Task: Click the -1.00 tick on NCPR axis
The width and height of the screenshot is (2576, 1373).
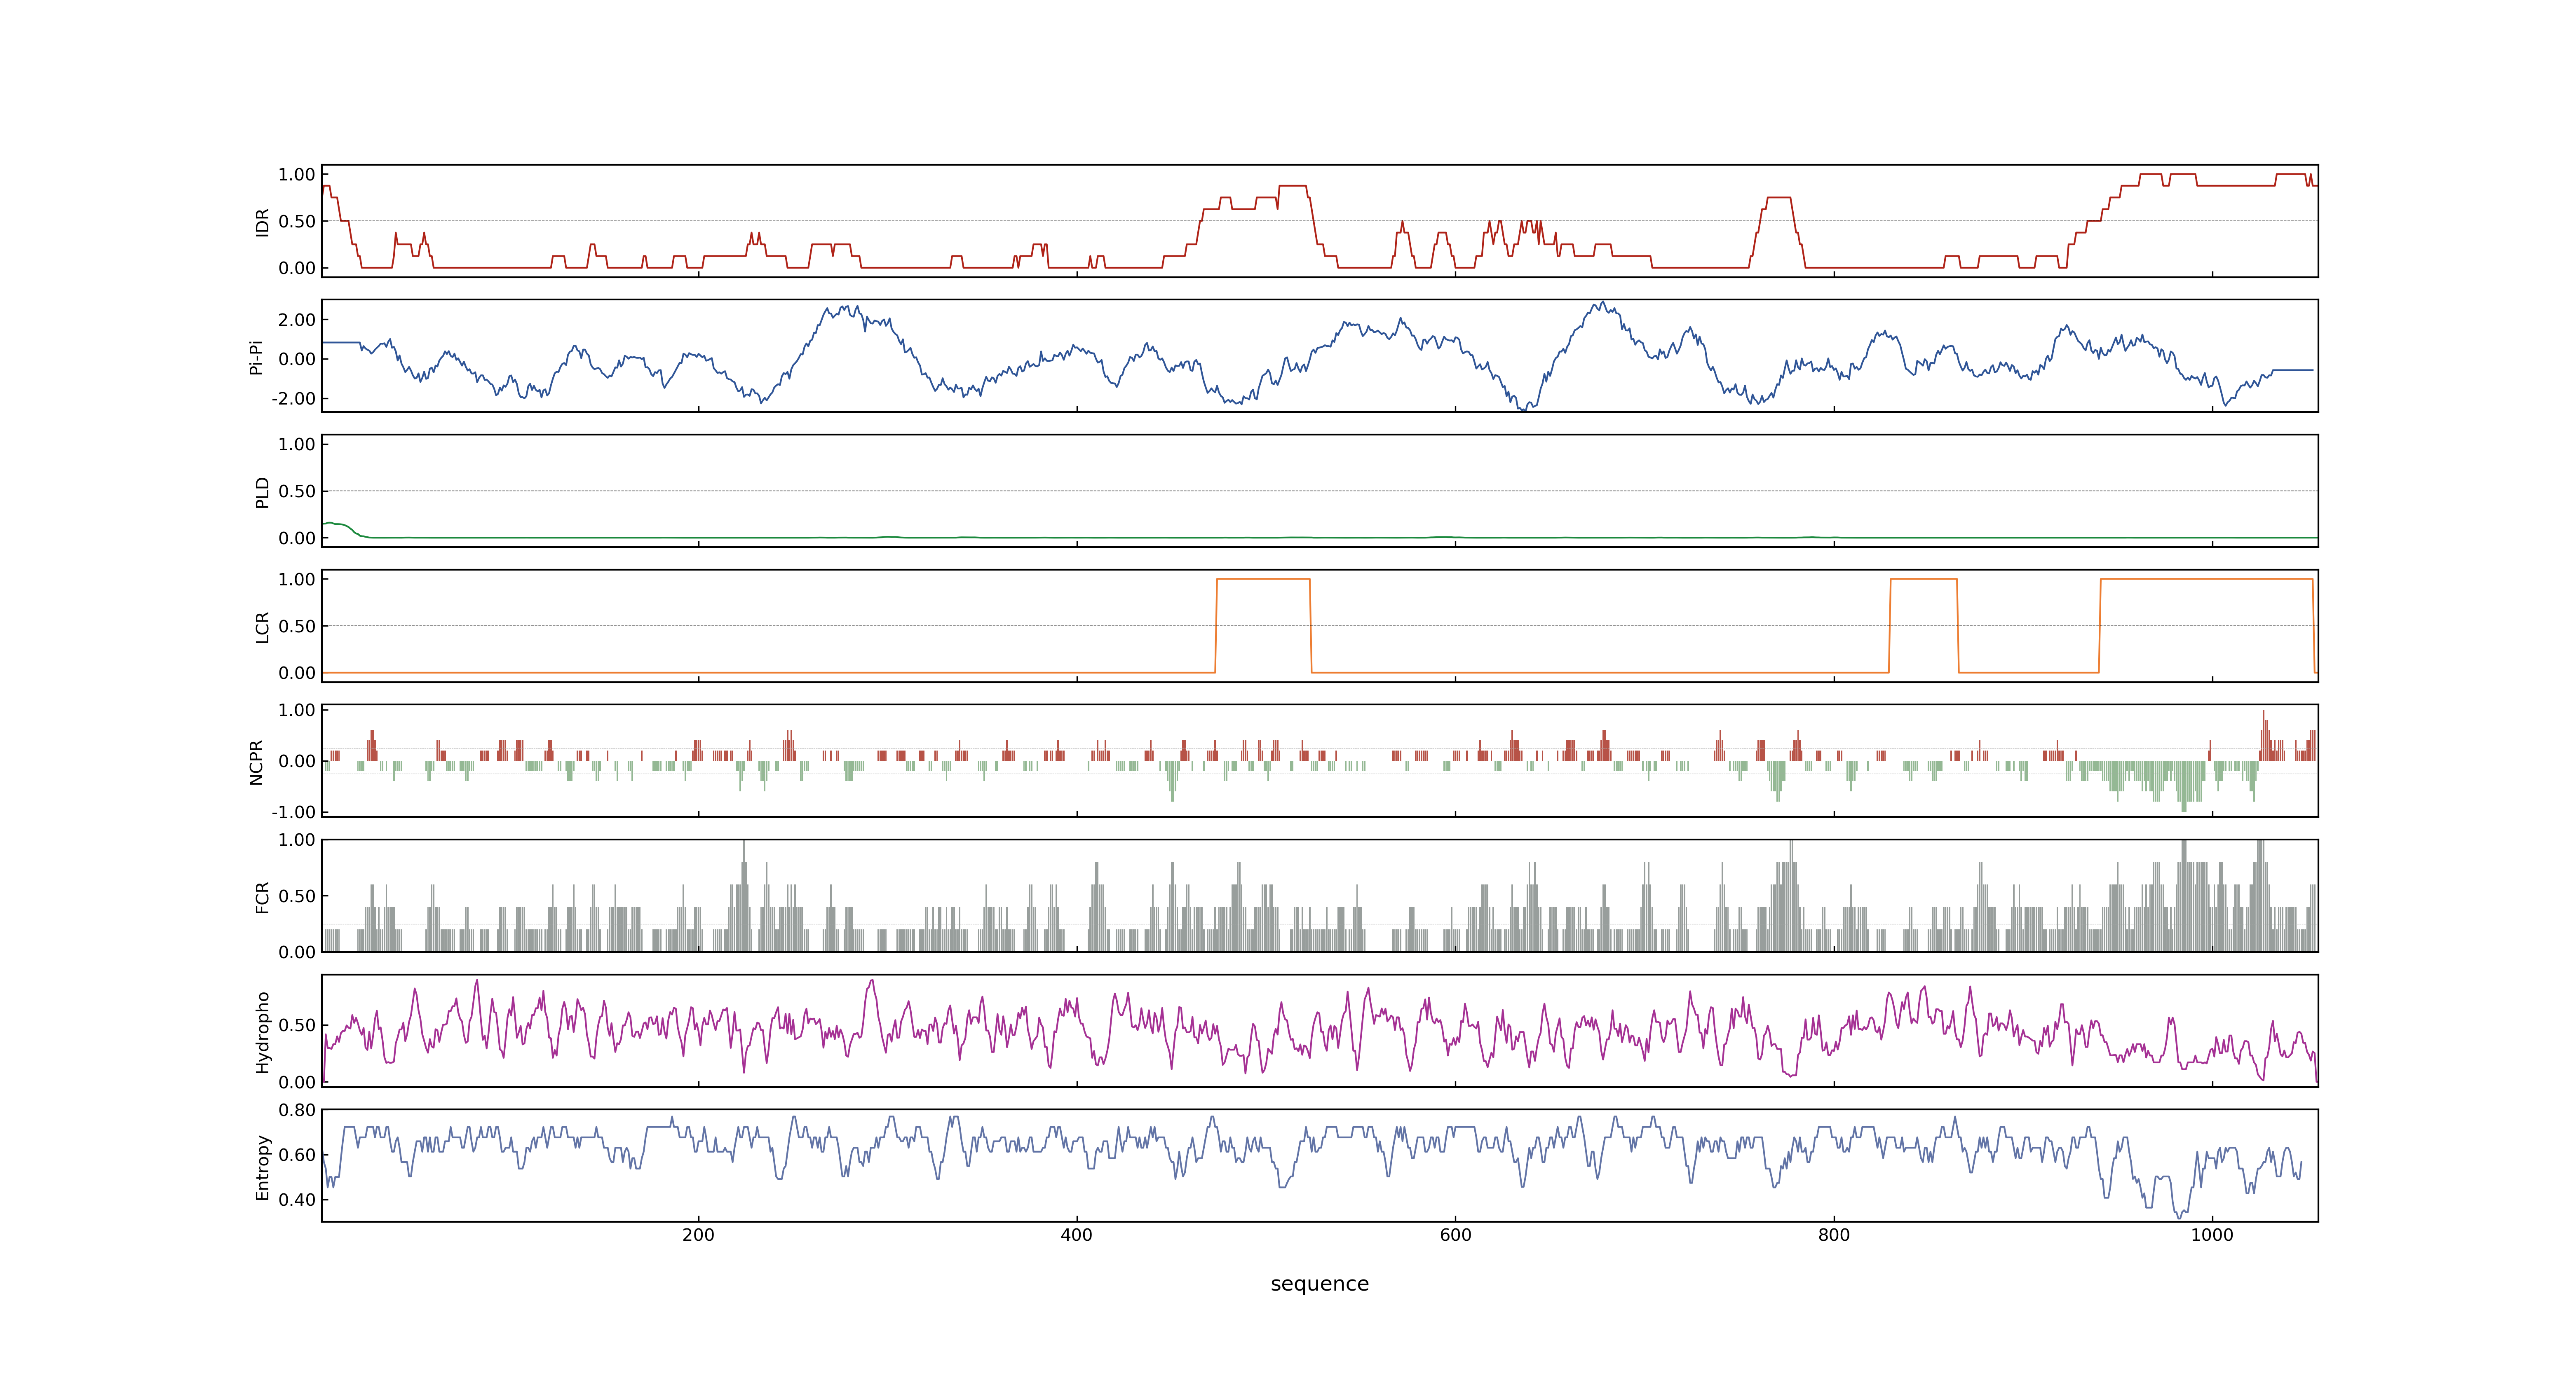Action: pos(293,812)
